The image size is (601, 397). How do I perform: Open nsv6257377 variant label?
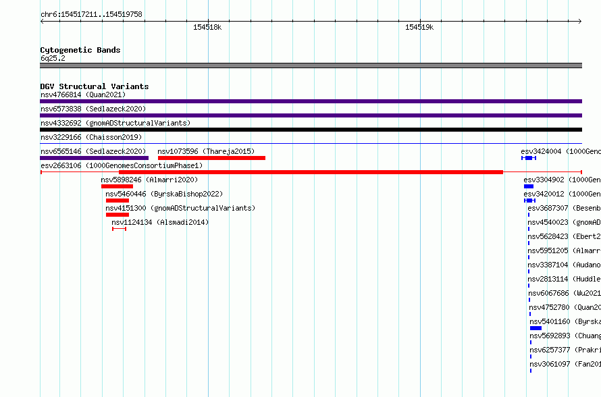point(565,350)
